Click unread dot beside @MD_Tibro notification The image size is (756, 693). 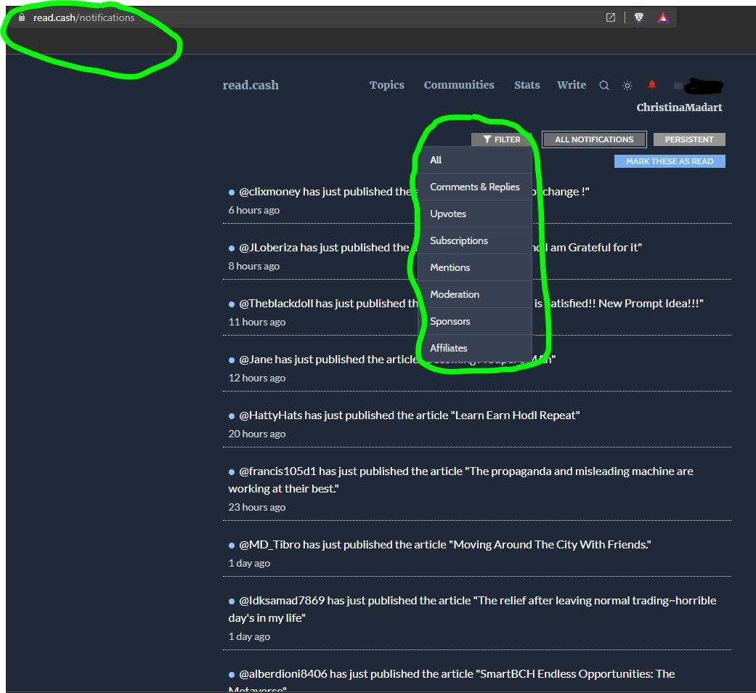click(232, 546)
